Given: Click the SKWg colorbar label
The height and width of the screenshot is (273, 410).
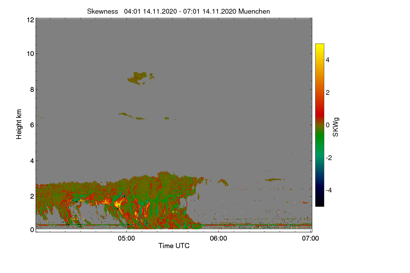Looking at the screenshot, I should point(336,127).
